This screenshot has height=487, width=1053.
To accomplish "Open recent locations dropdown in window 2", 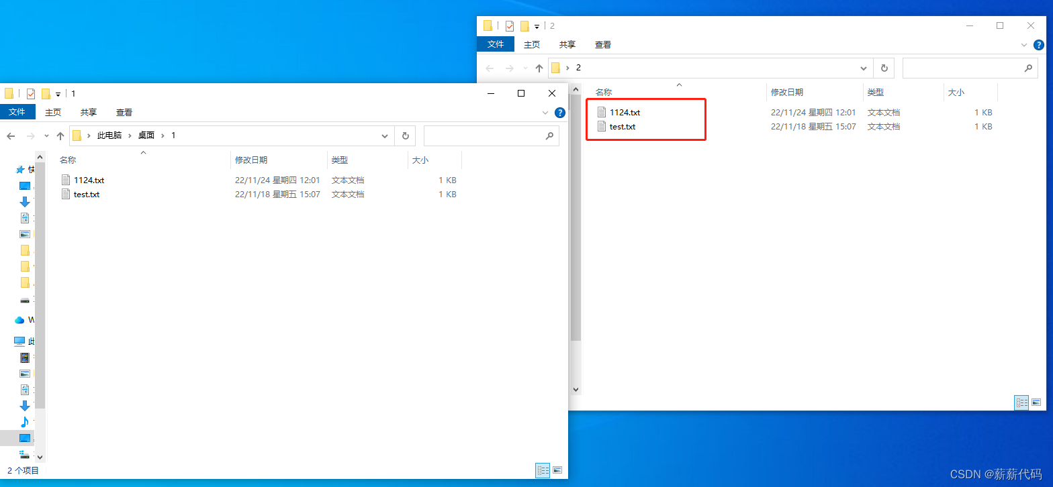I will [x=525, y=68].
